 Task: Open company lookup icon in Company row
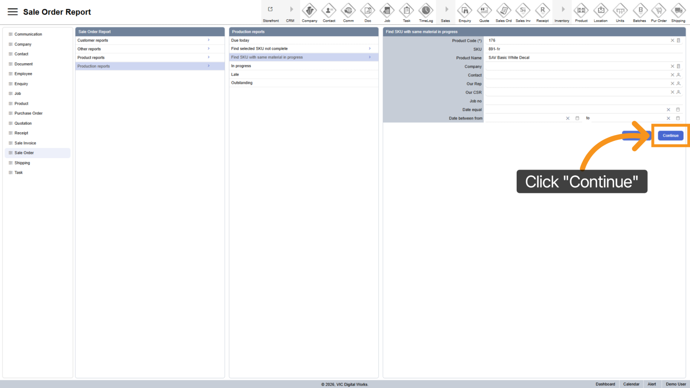(x=678, y=66)
